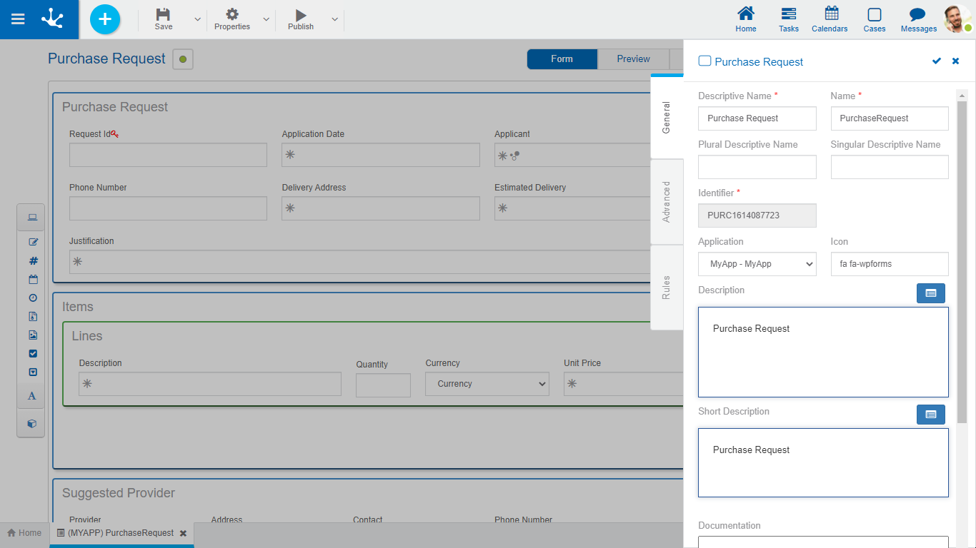Click the Plural Descriptive Name field

pyautogui.click(x=757, y=167)
